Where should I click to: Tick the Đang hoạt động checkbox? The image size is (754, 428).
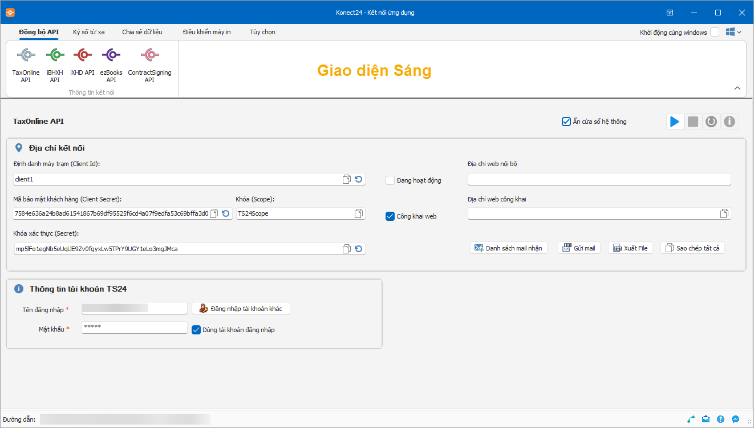pos(390,180)
